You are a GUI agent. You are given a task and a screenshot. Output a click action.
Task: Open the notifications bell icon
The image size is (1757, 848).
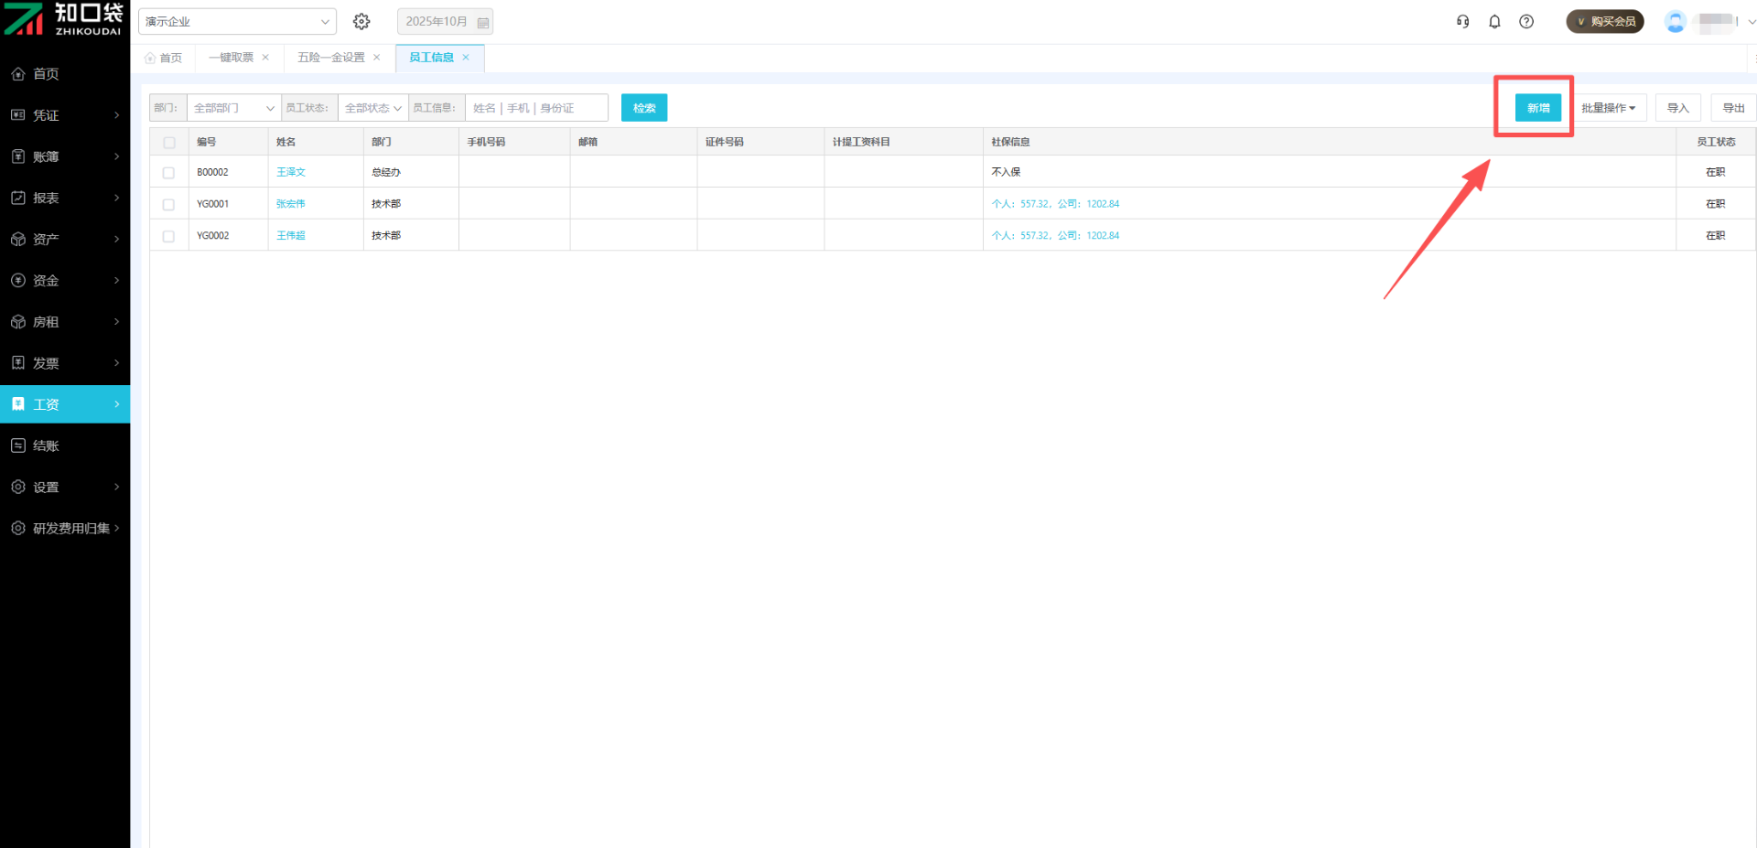tap(1494, 21)
